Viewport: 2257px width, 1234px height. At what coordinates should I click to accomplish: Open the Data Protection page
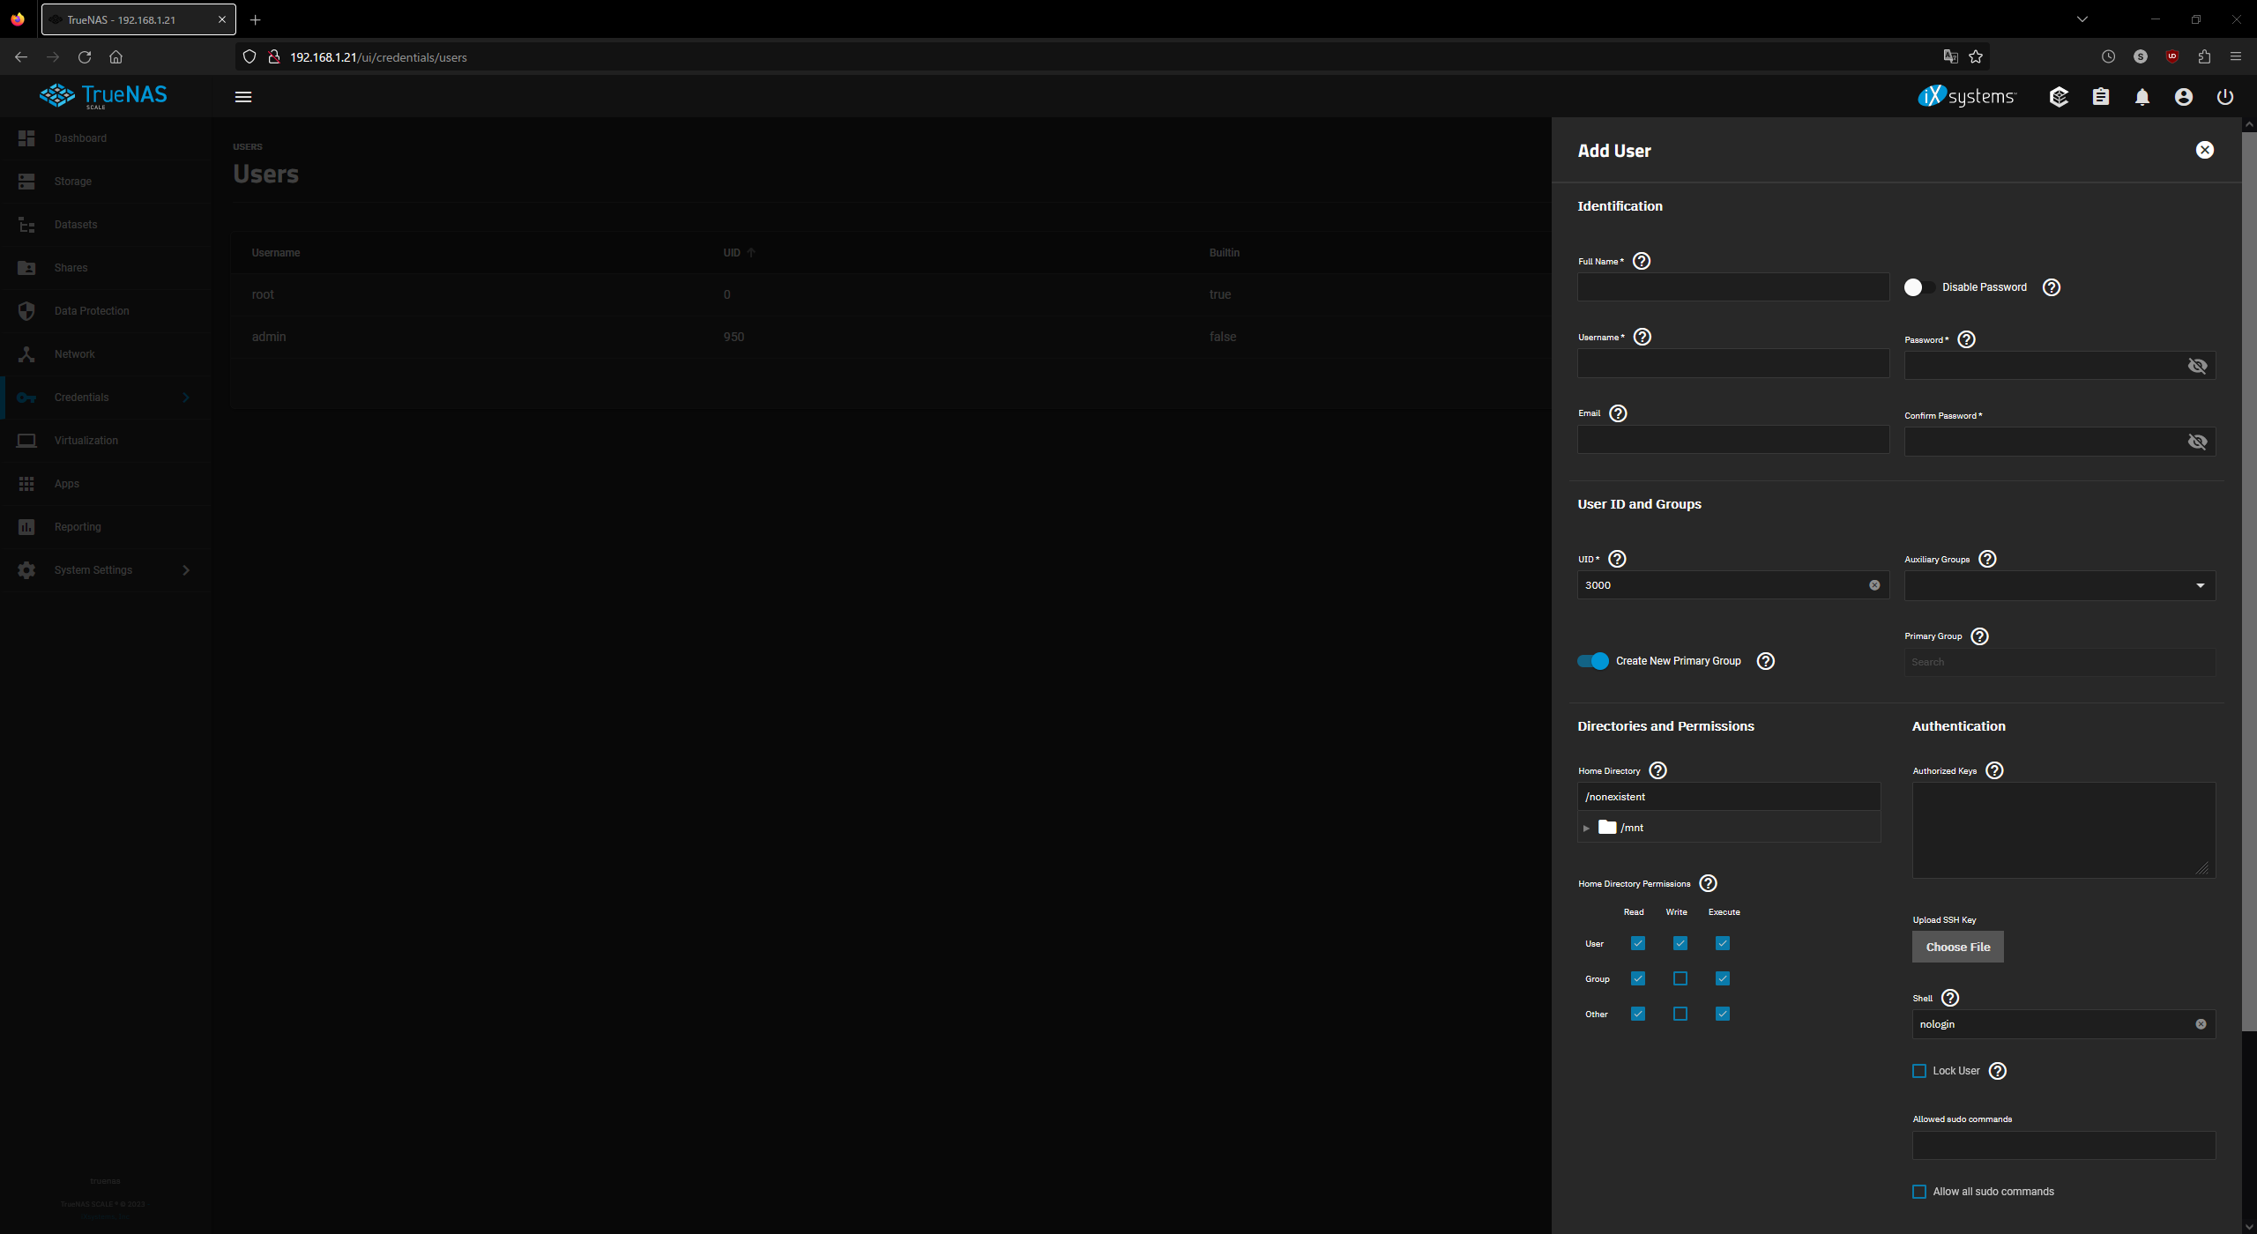(x=91, y=310)
